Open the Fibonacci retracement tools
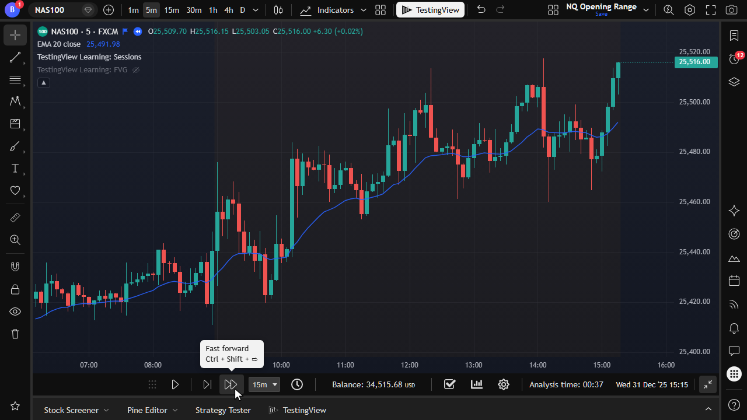 point(15,79)
